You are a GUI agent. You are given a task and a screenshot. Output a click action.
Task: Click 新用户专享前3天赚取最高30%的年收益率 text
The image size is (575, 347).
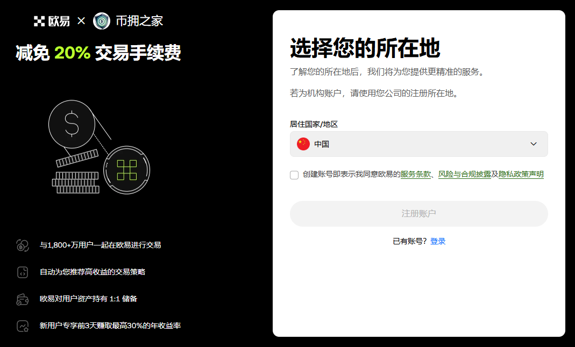point(110,326)
